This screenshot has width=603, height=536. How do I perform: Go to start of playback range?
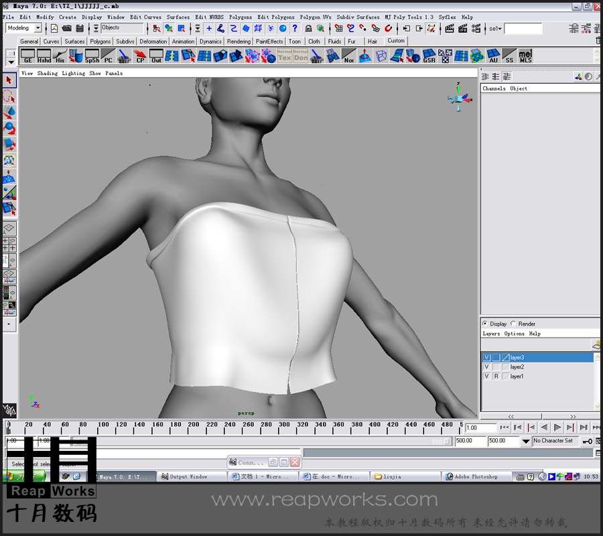point(505,427)
